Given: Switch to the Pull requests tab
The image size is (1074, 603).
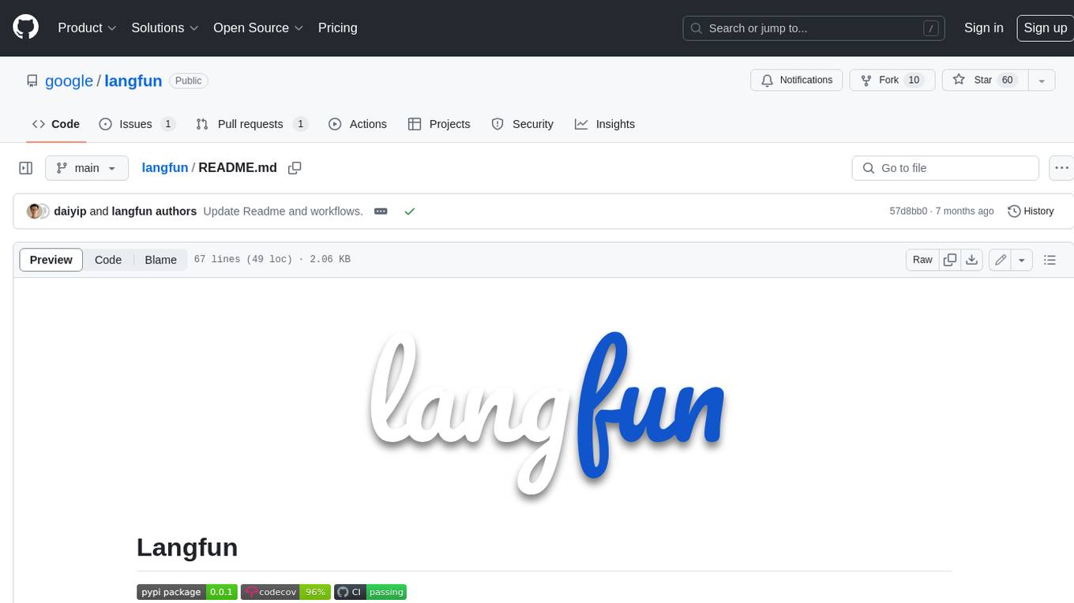Looking at the screenshot, I should coord(251,124).
